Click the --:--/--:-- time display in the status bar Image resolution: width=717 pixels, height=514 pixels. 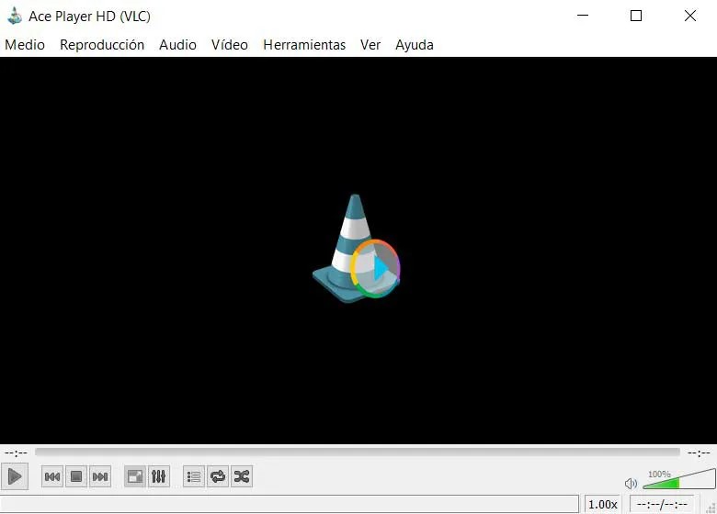pos(662,505)
